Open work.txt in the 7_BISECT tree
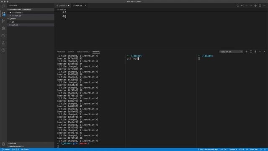Image resolution: width=268 pixels, height=151 pixels. click(31, 25)
